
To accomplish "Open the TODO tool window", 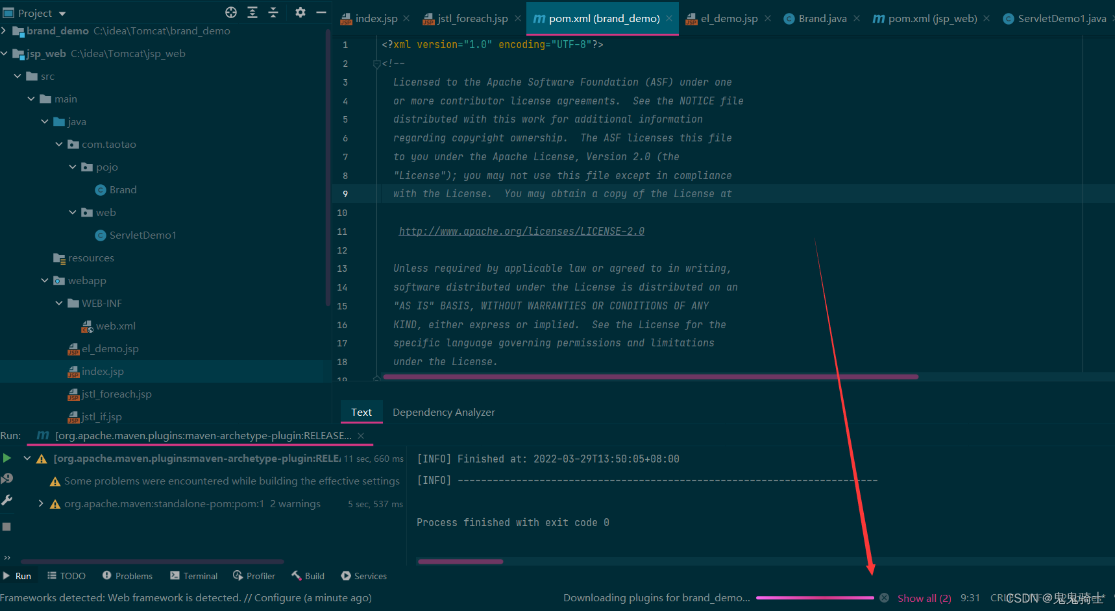I will tap(66, 576).
